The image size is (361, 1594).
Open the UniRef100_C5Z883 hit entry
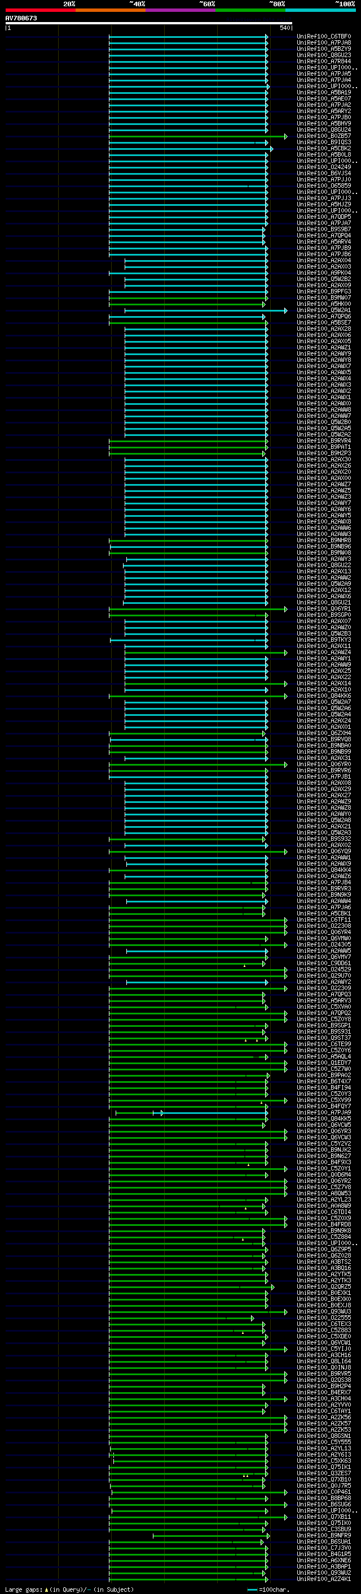324,1330
